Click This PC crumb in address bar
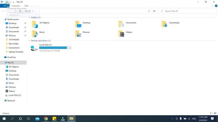Screen dimensions: 218x122 (x=28, y=11)
